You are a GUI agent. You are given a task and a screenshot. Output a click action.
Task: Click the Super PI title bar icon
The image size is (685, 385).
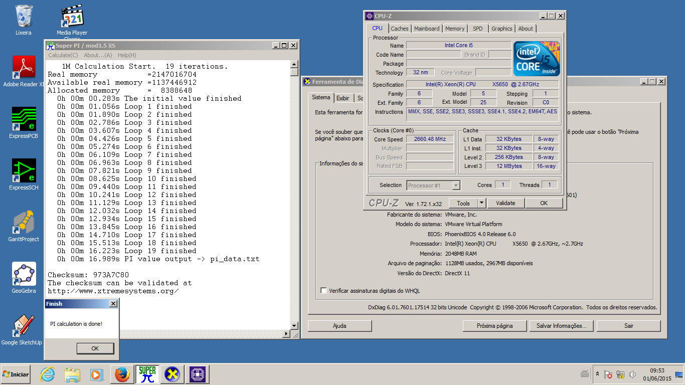coord(50,45)
